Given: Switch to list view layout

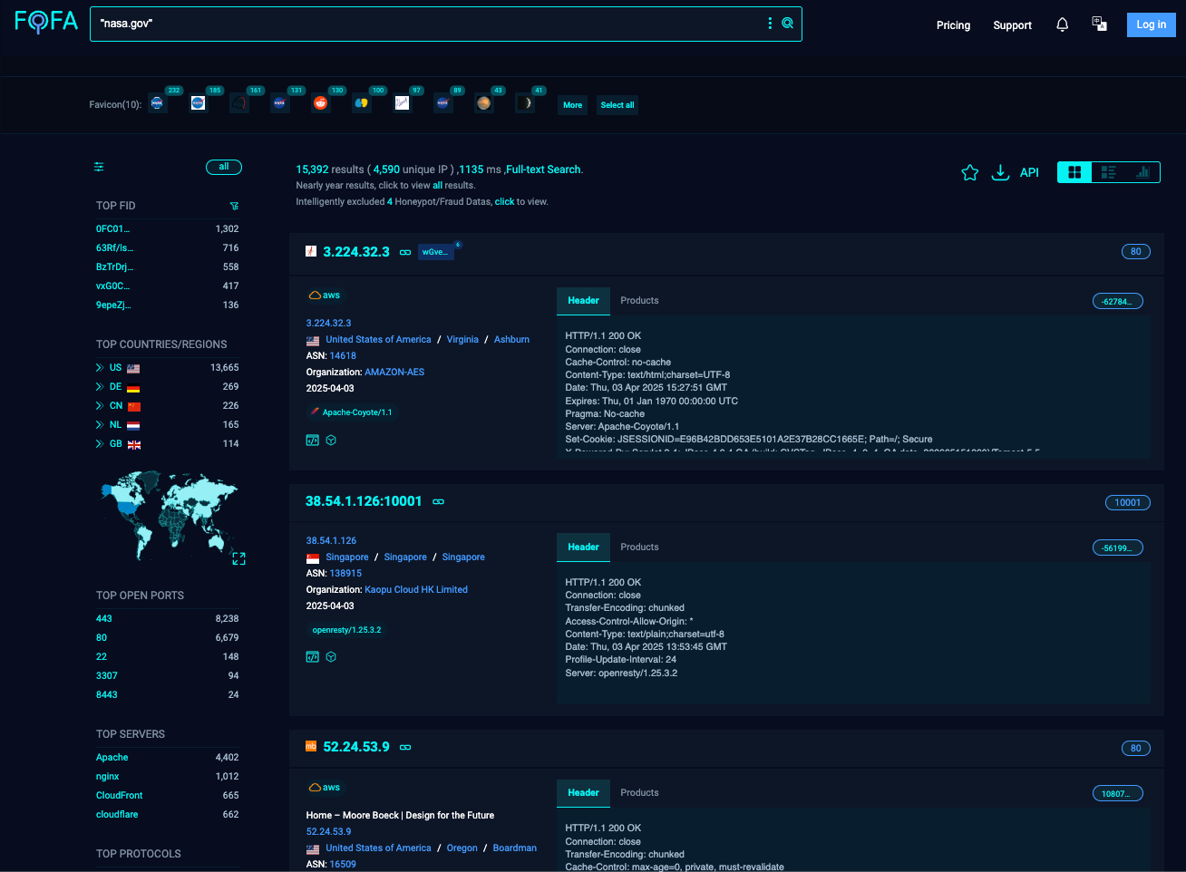Looking at the screenshot, I should pyautogui.click(x=1108, y=172).
